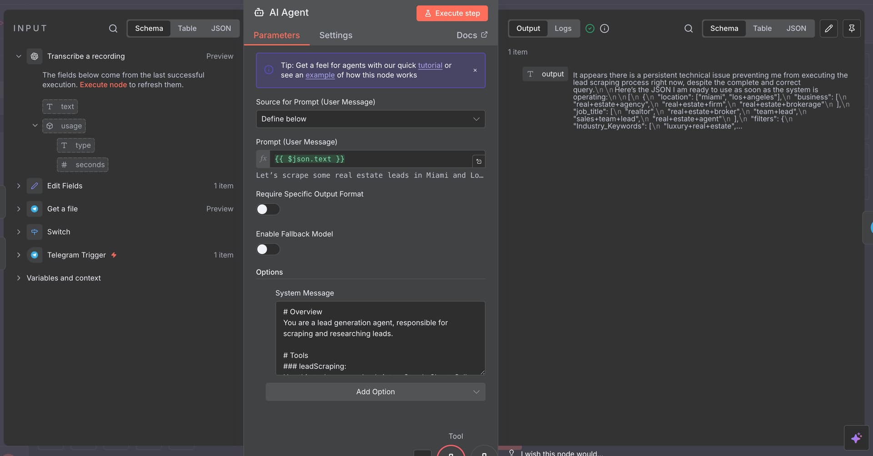Dismiss the tutorial tip banner

(475, 70)
